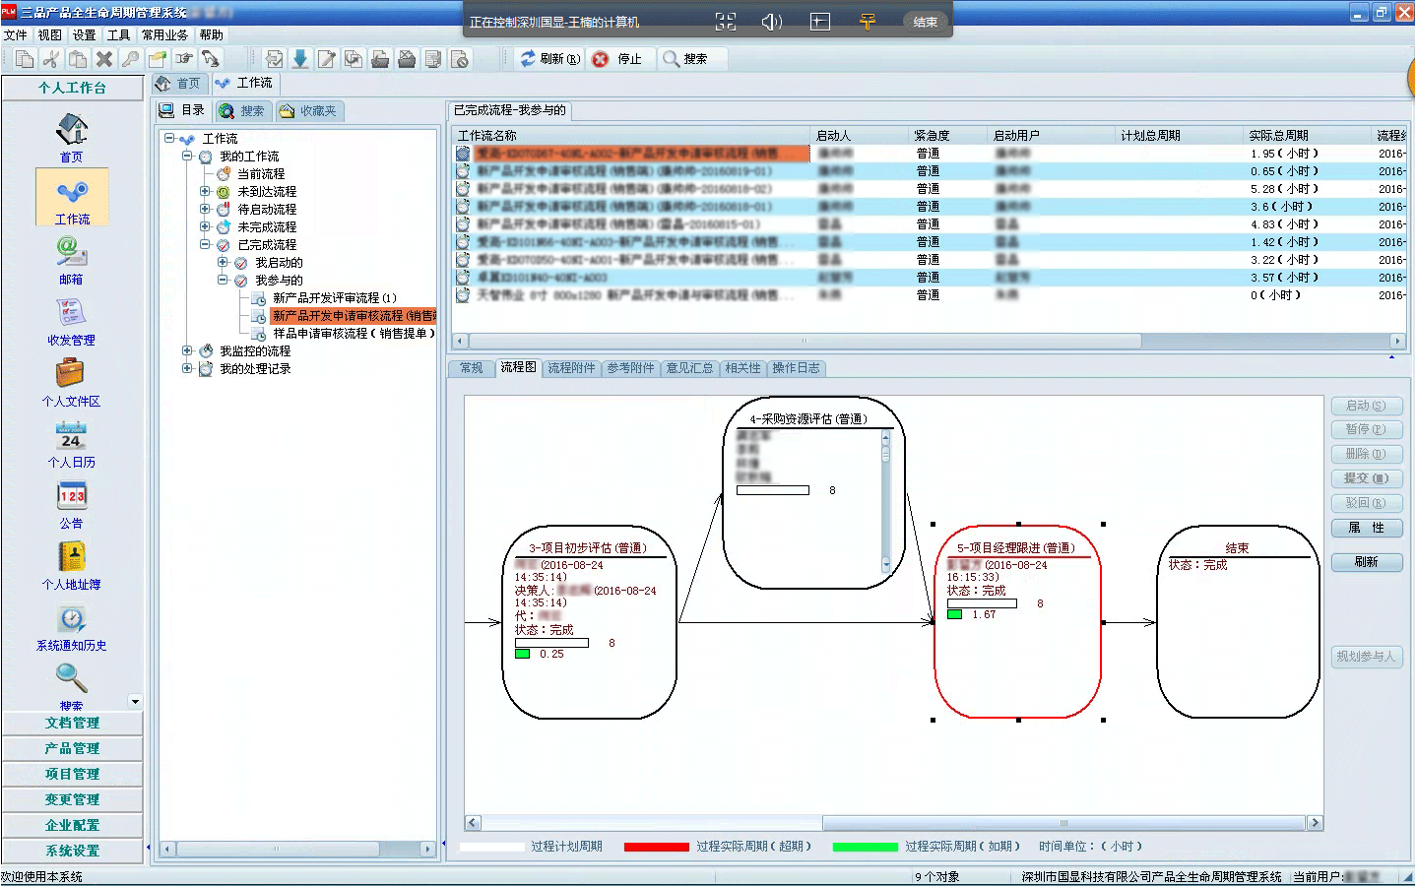The width and height of the screenshot is (1417, 886).
Task: Click the blue download arrow toolbar icon
Action: (x=300, y=59)
